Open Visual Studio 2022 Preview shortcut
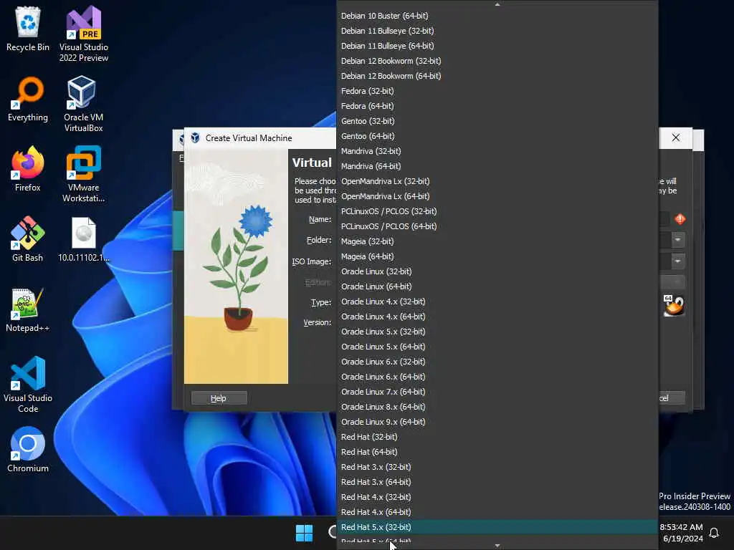 [x=83, y=34]
